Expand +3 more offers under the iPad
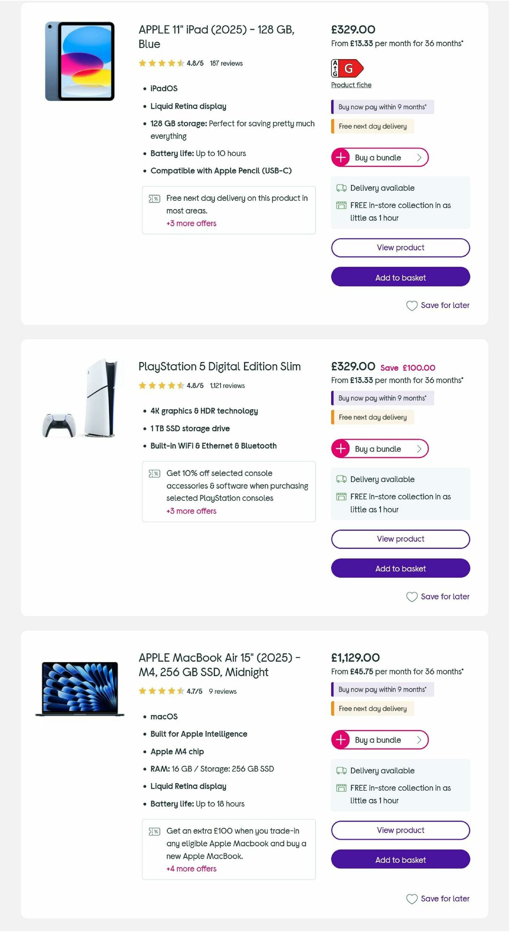Viewport: 510px width, 932px height. 191,223
